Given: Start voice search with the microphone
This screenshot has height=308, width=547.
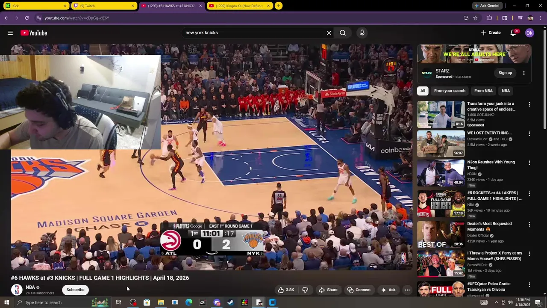Looking at the screenshot, I should tap(362, 33).
